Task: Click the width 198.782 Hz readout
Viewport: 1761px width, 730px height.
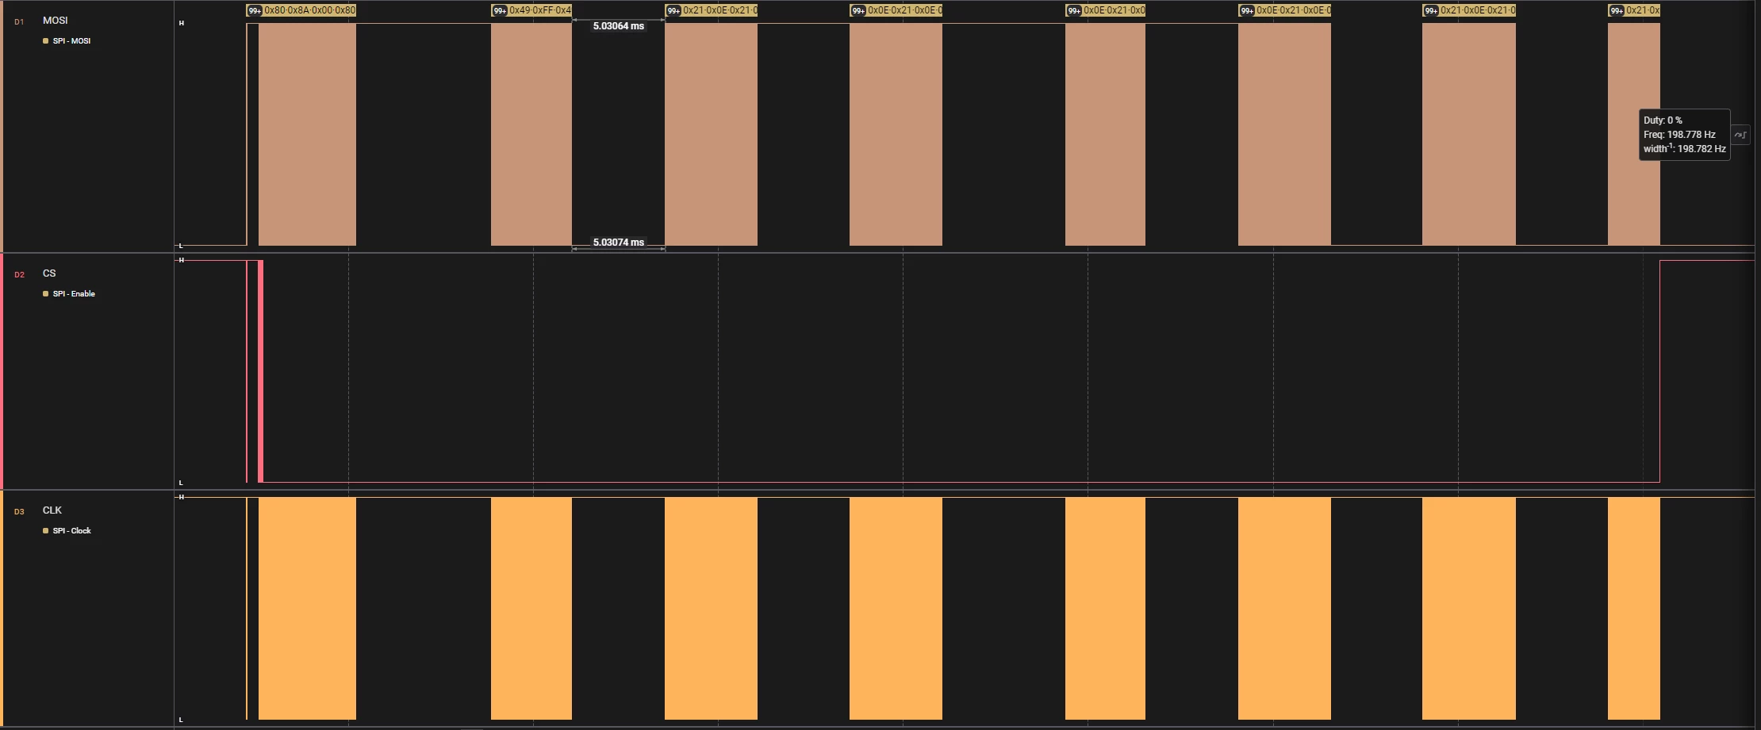Action: [1685, 148]
